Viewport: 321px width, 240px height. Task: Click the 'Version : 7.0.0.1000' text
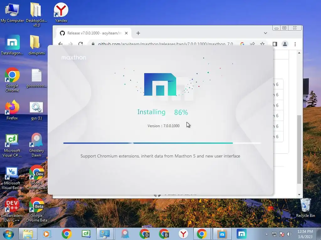pos(163,126)
